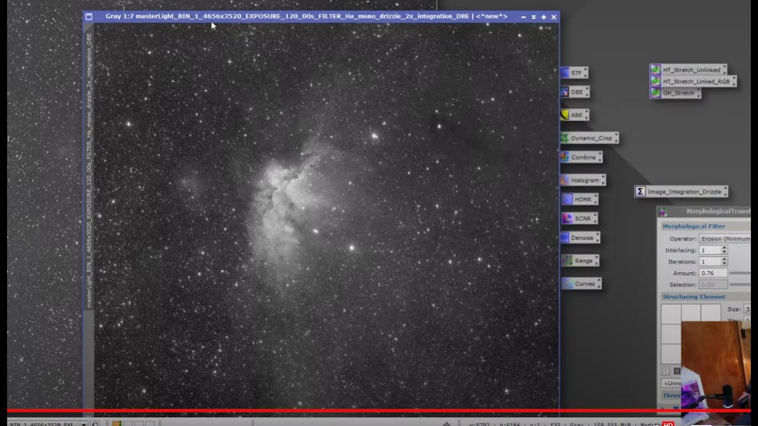Toggle top-left cell of structuring element grid

670,314
